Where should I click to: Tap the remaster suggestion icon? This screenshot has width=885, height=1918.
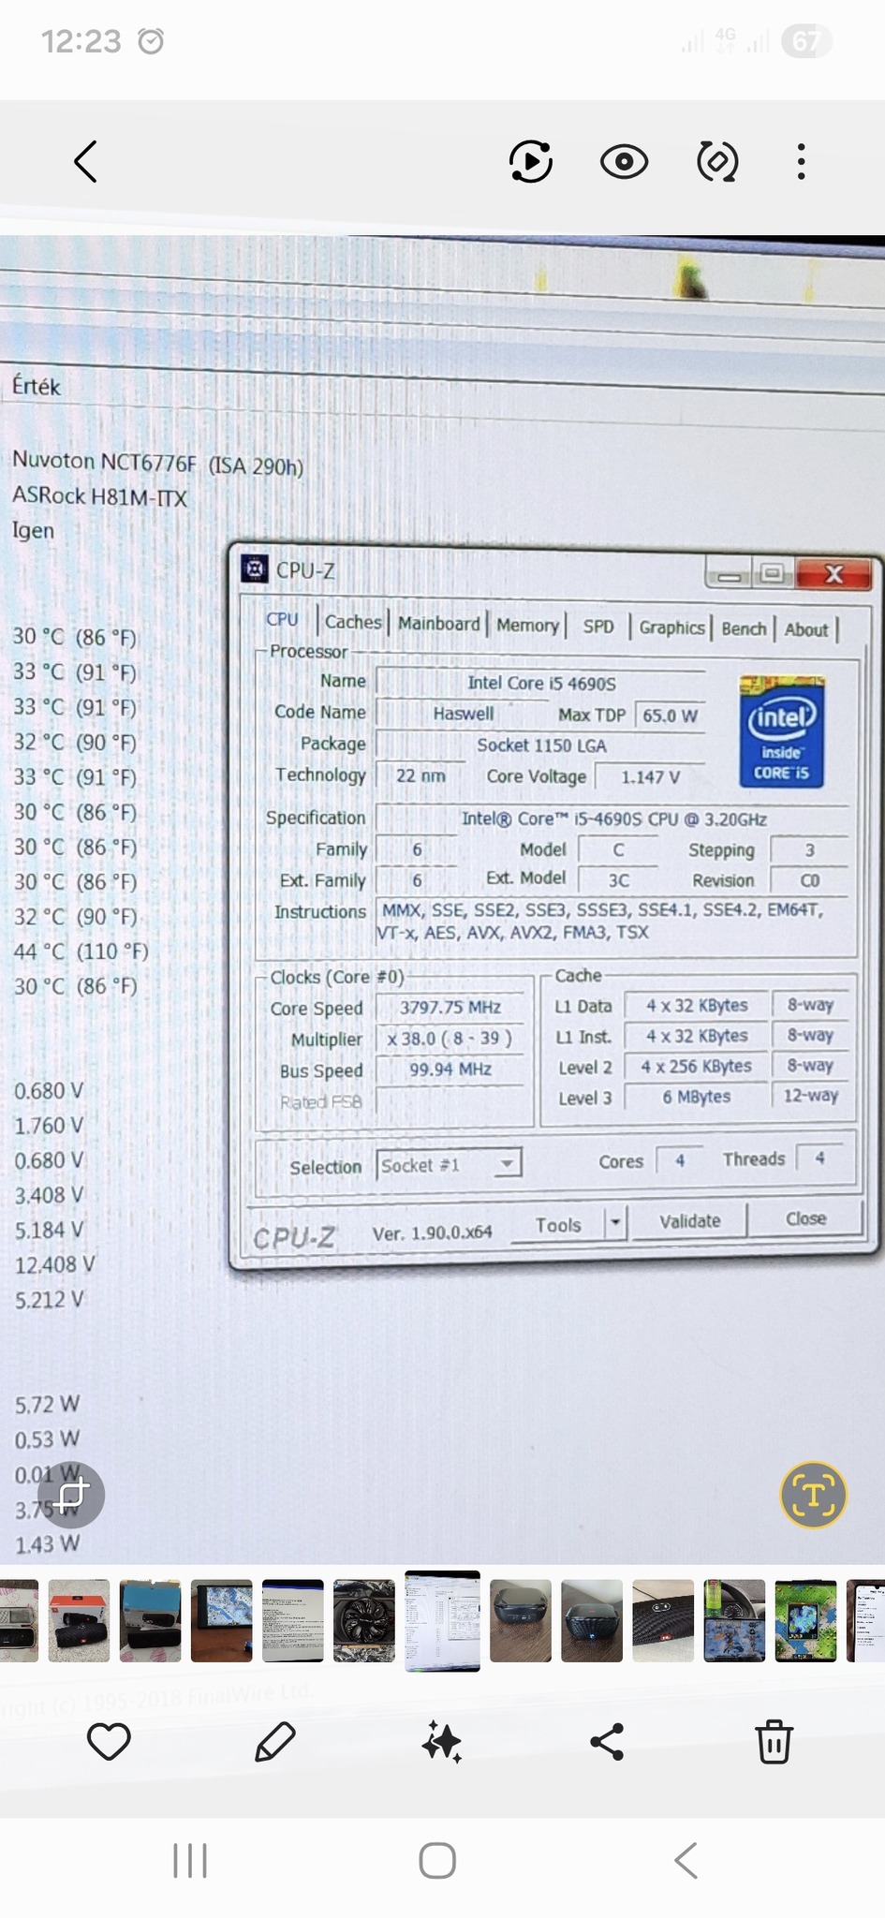[717, 161]
